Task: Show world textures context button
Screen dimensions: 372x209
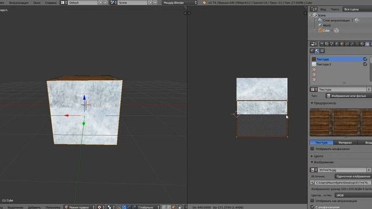Action: click(312, 51)
